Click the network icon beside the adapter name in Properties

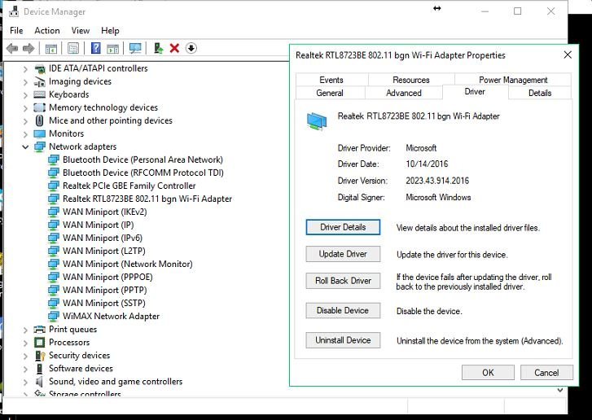click(317, 121)
